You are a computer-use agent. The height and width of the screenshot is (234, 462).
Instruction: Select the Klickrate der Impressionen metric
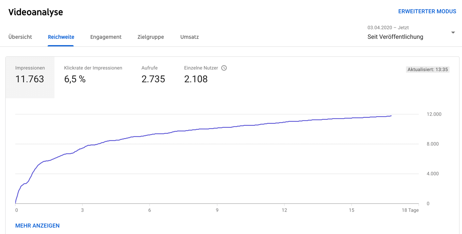coord(93,77)
